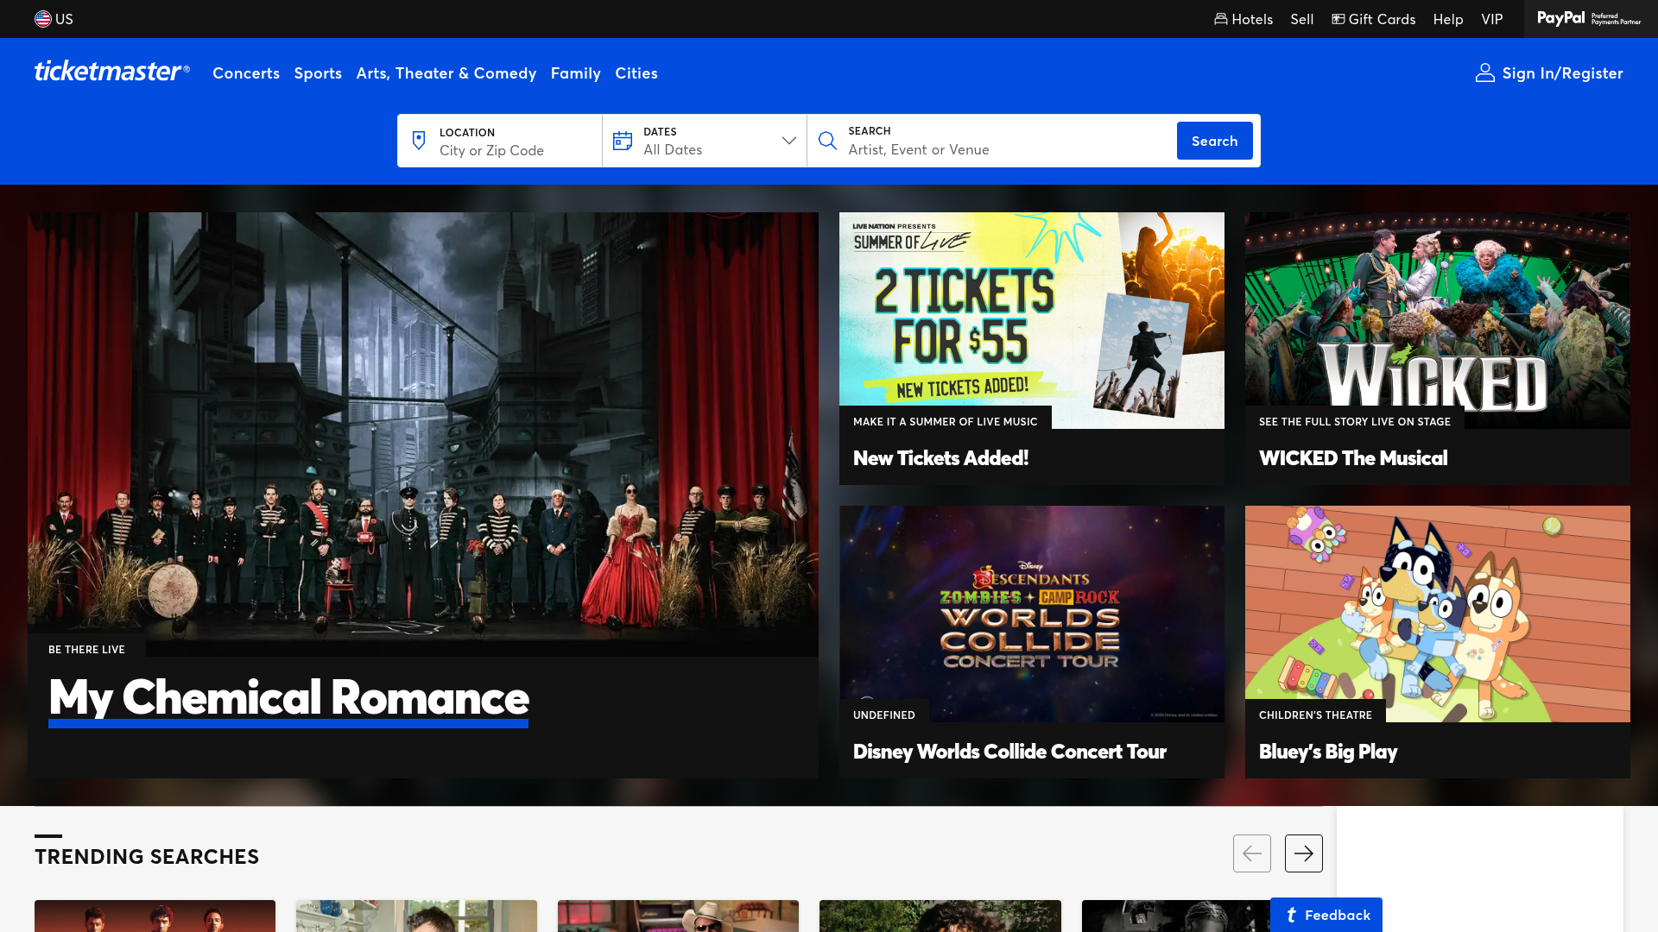
Task: Click the 'UNDEFINED' label on Disney card
Action: click(884, 715)
